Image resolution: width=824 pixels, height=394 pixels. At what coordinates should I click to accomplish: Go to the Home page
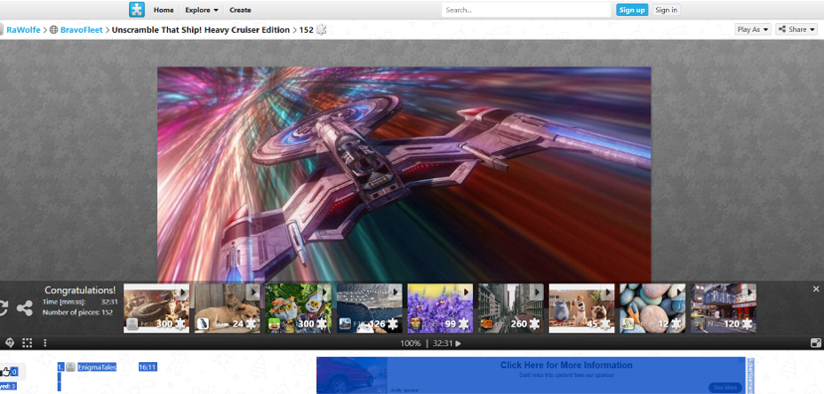point(164,10)
